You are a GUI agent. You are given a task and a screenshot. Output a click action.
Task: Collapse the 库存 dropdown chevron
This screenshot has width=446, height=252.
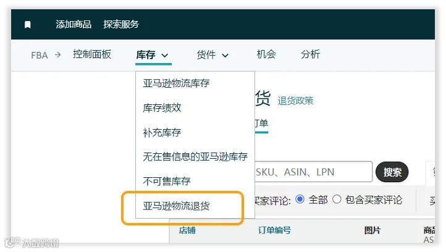pyautogui.click(x=165, y=56)
